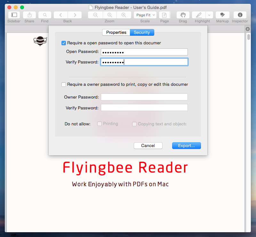This screenshot has width=256, height=237.
Task: Minimize the window with the yellow button
Action: click(x=16, y=7)
